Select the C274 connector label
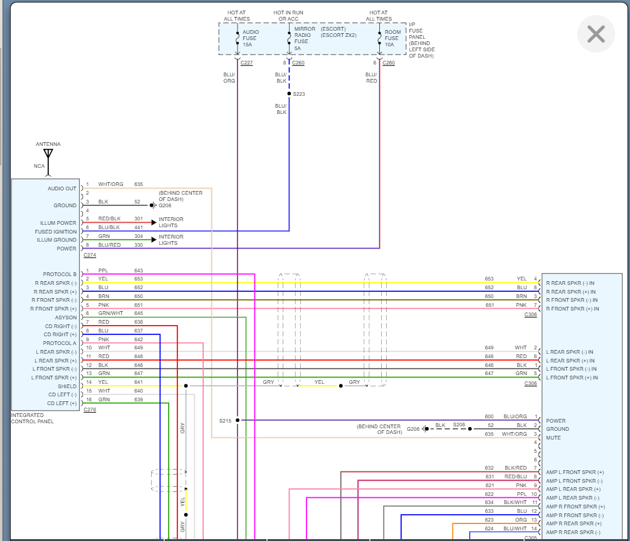The image size is (630, 541). pyautogui.click(x=90, y=255)
